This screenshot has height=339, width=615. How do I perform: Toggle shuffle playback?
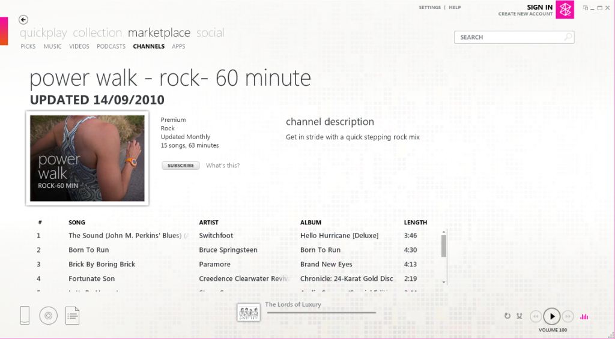tap(520, 316)
